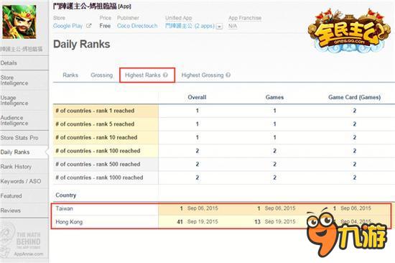
Task: Switch to the Grossing tab
Action: pos(101,75)
